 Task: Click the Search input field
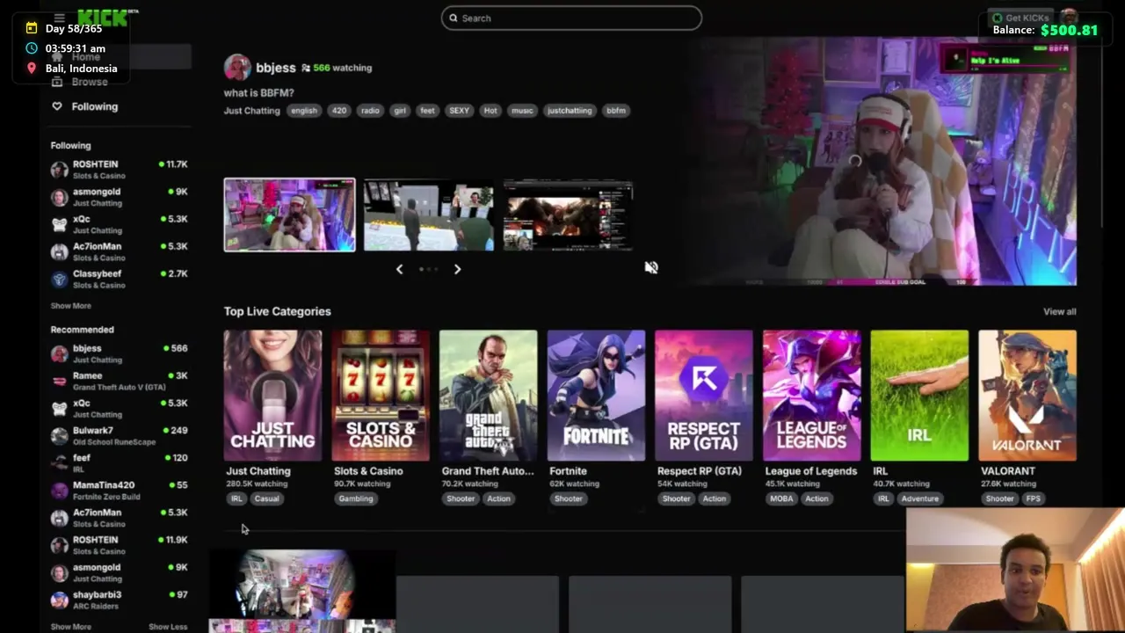pyautogui.click(x=571, y=18)
